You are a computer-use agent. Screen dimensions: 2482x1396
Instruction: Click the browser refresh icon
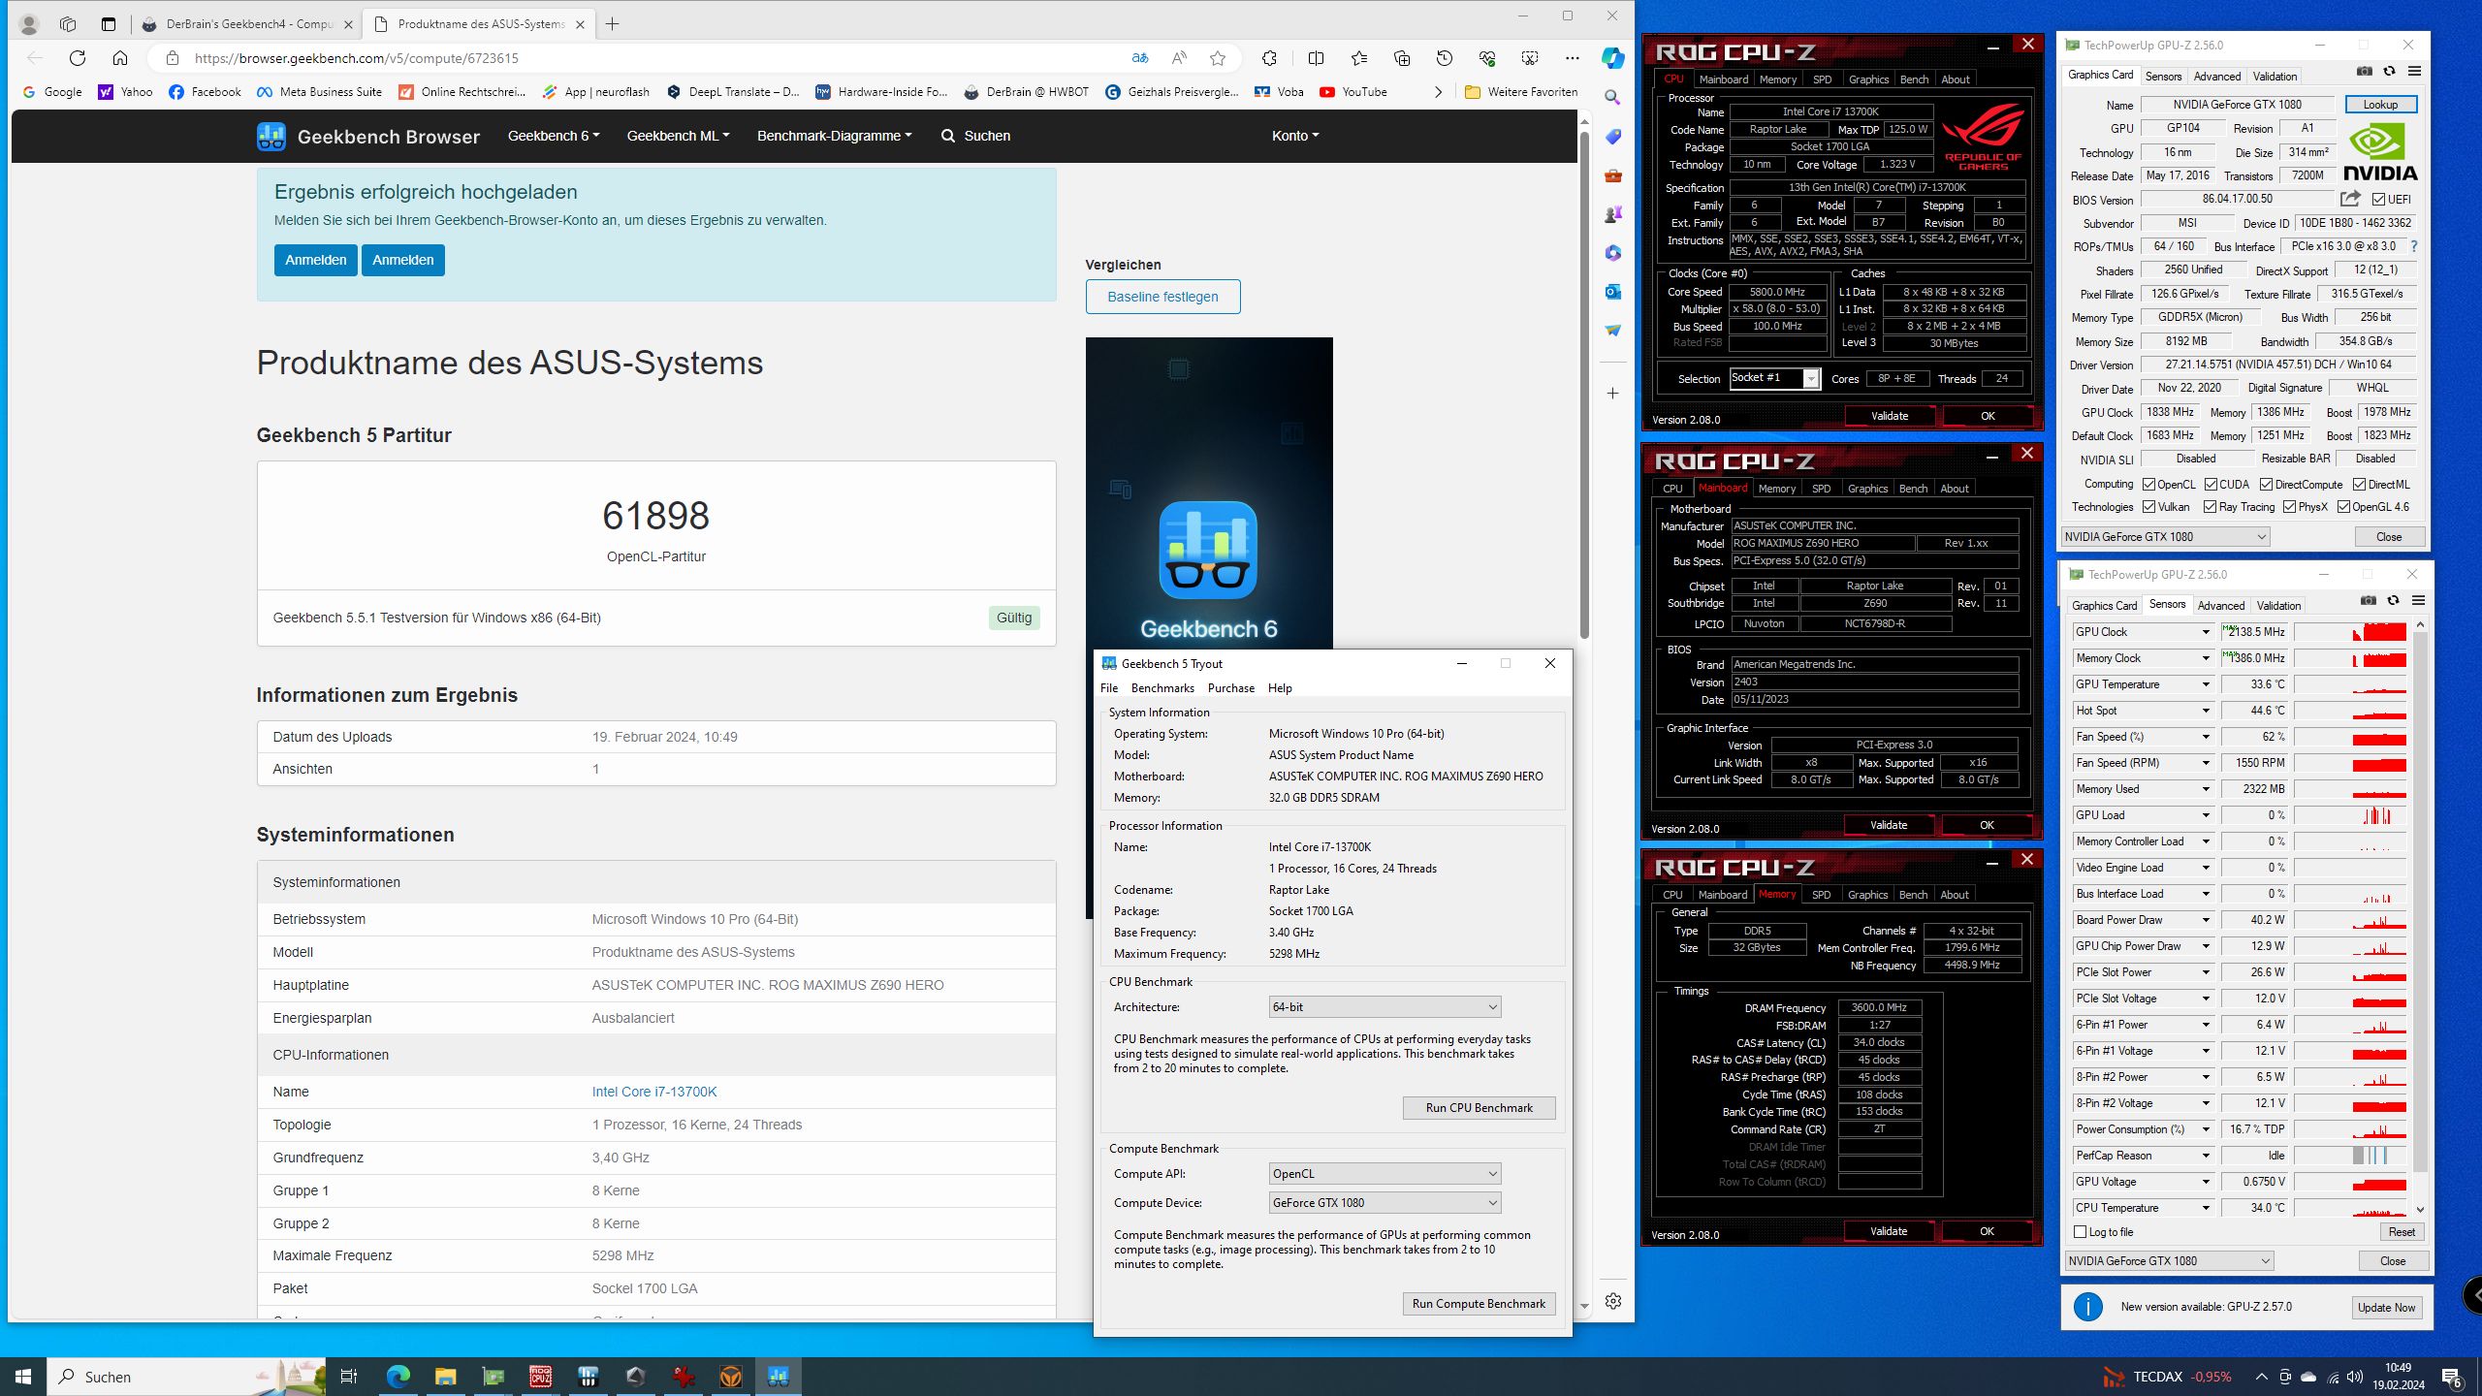[78, 58]
